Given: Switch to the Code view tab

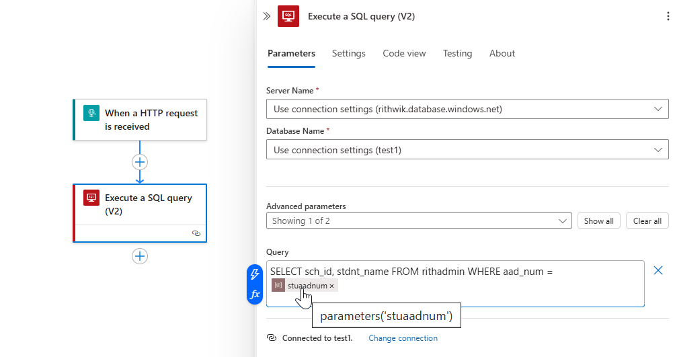Looking at the screenshot, I should [x=404, y=53].
